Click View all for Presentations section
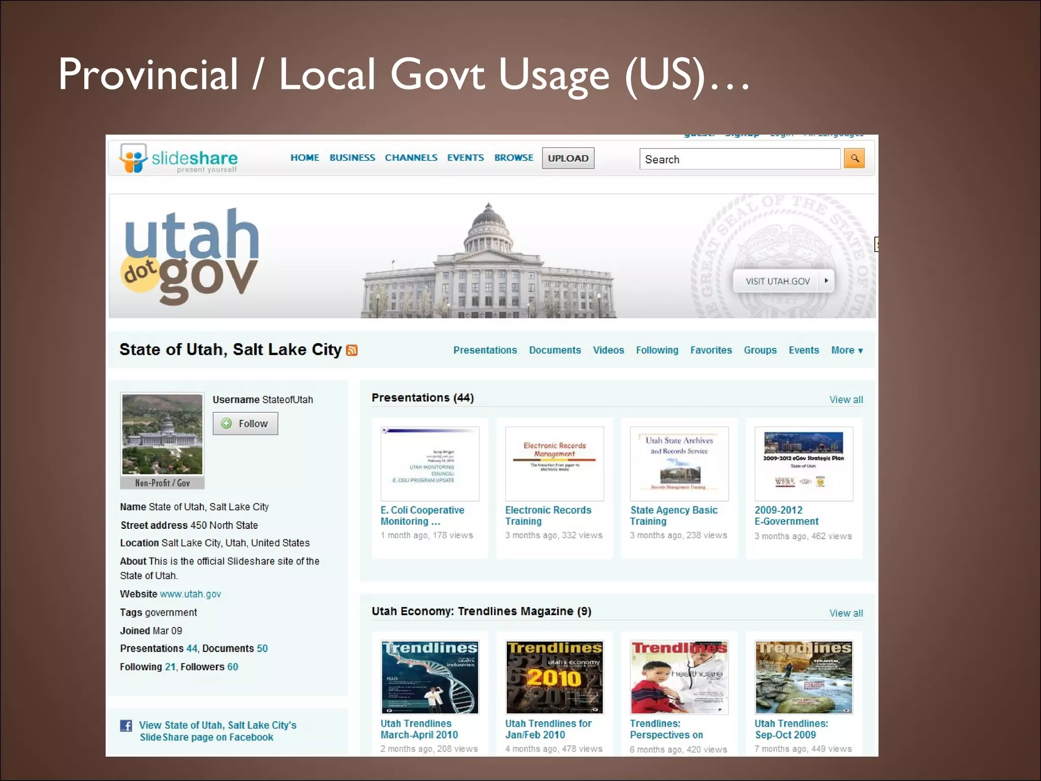This screenshot has height=781, width=1041. 846,400
